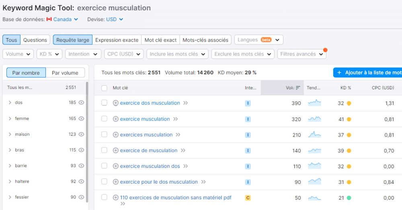Click the plus icon beside 'exercice musculation' keyword
Viewport: 402px width, 210px height.
click(x=116, y=119)
